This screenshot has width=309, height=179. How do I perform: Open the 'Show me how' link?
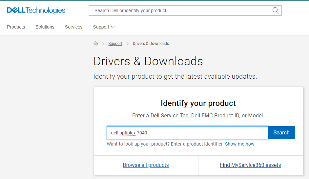240,144
